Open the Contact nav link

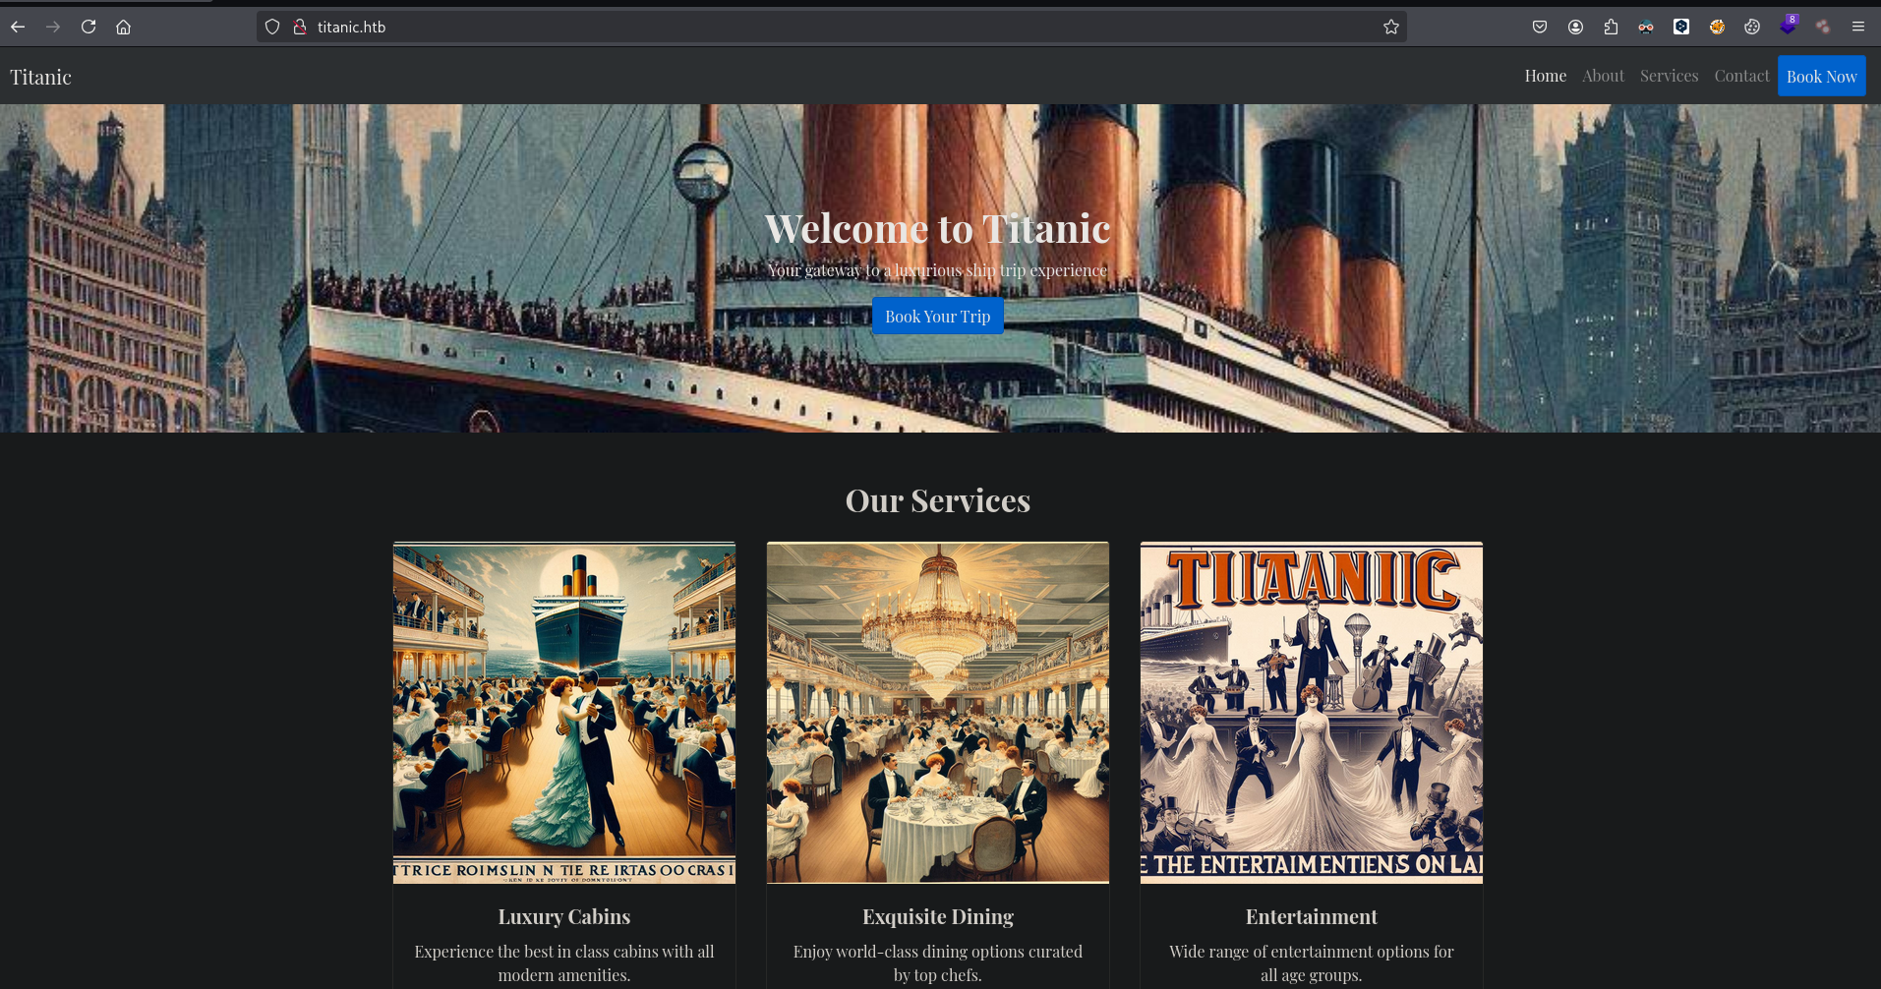pos(1741,76)
